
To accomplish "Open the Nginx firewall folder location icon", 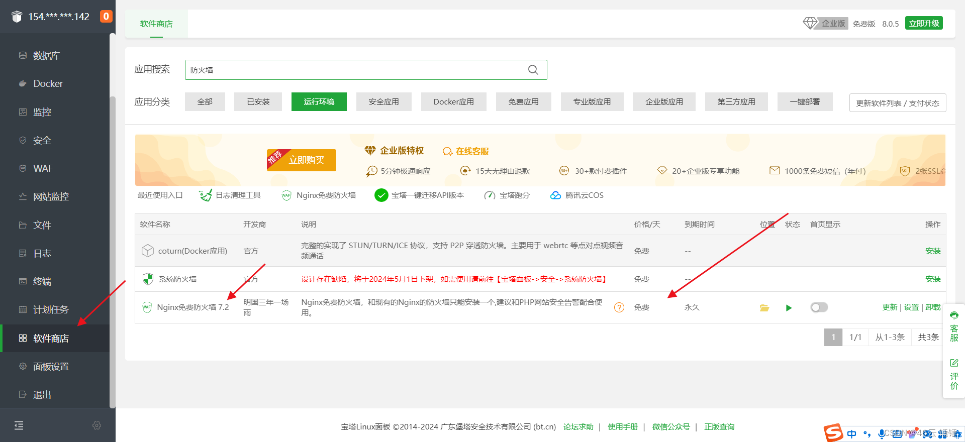I will pos(764,307).
